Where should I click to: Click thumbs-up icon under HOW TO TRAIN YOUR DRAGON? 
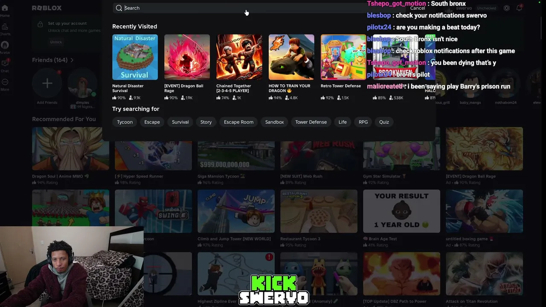pos(271,98)
